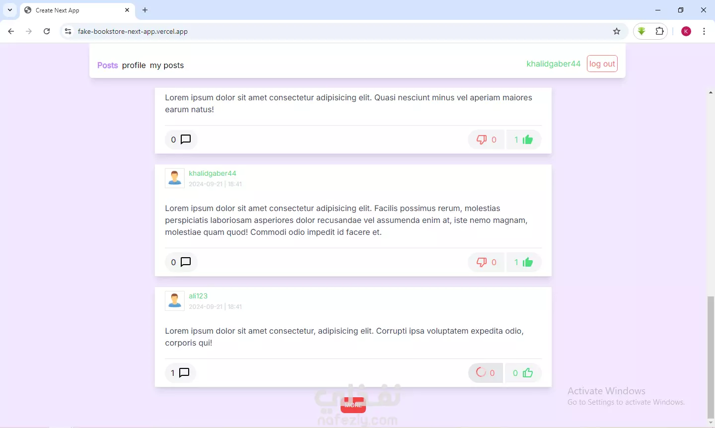Screen dimensions: 715x428
Task: Minimize the browser window
Action: (x=658, y=10)
